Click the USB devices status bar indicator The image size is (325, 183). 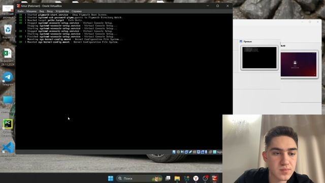[x=190, y=152]
